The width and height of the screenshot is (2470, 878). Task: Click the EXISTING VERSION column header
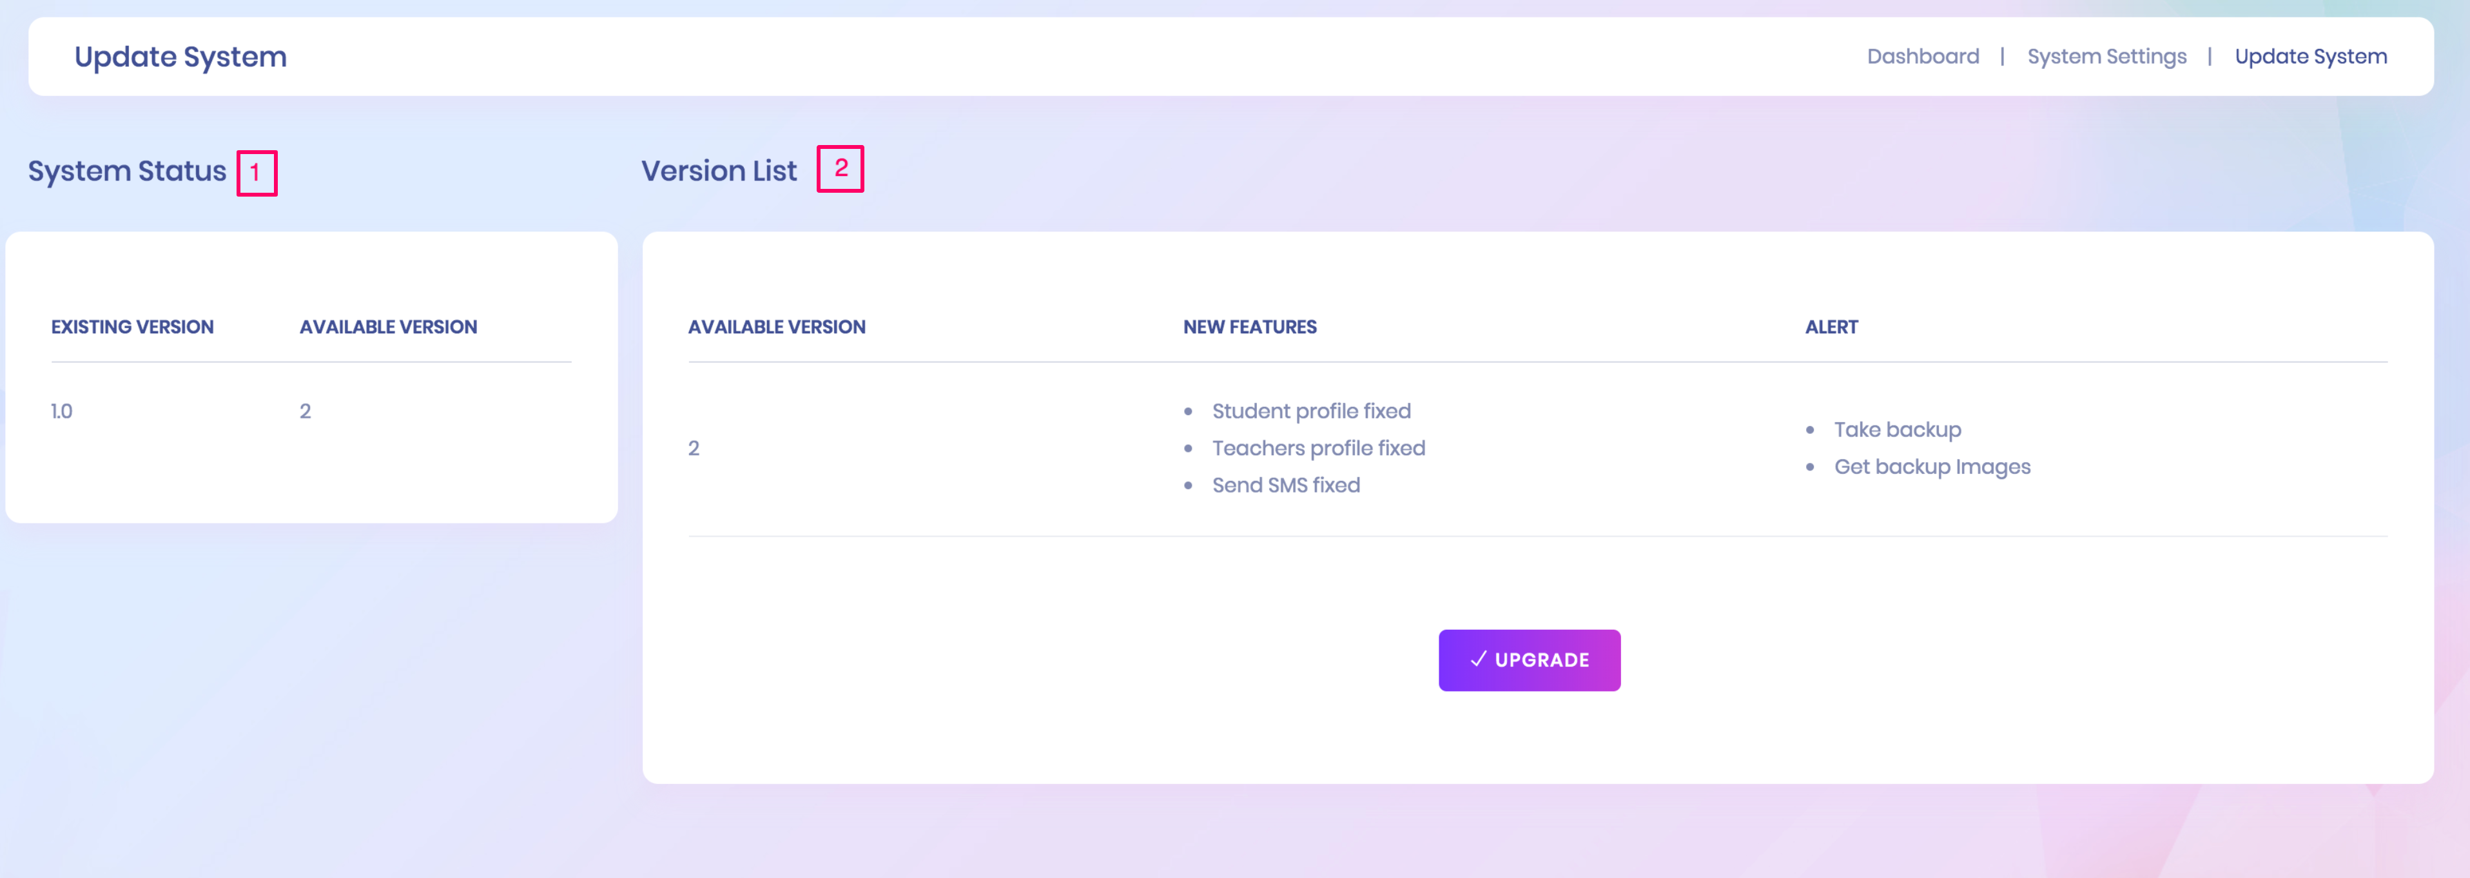(x=132, y=327)
